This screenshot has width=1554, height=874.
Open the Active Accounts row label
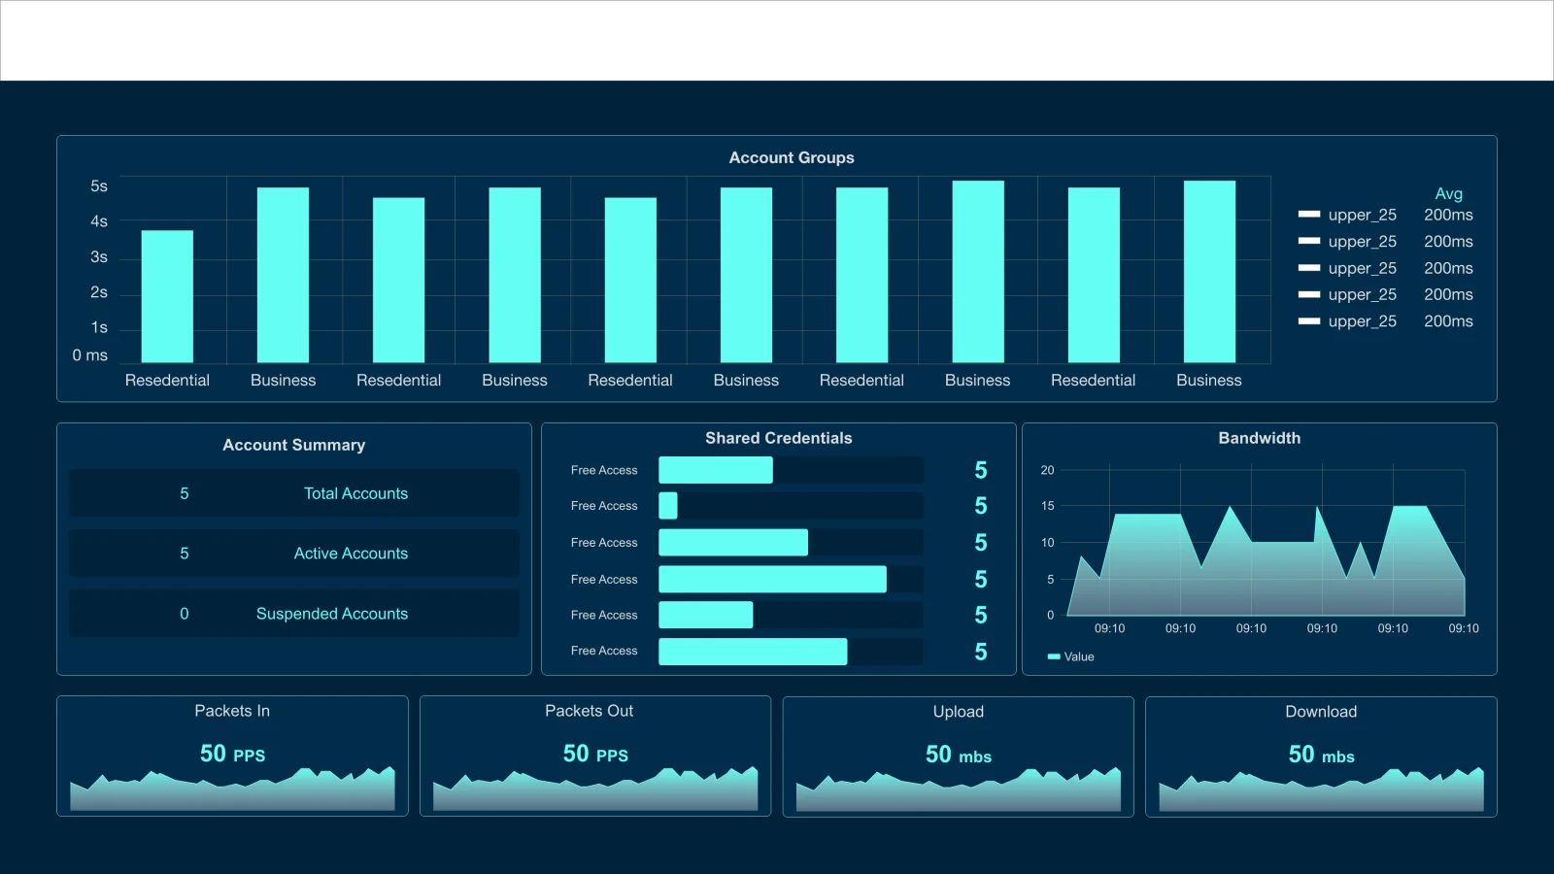[x=351, y=554]
